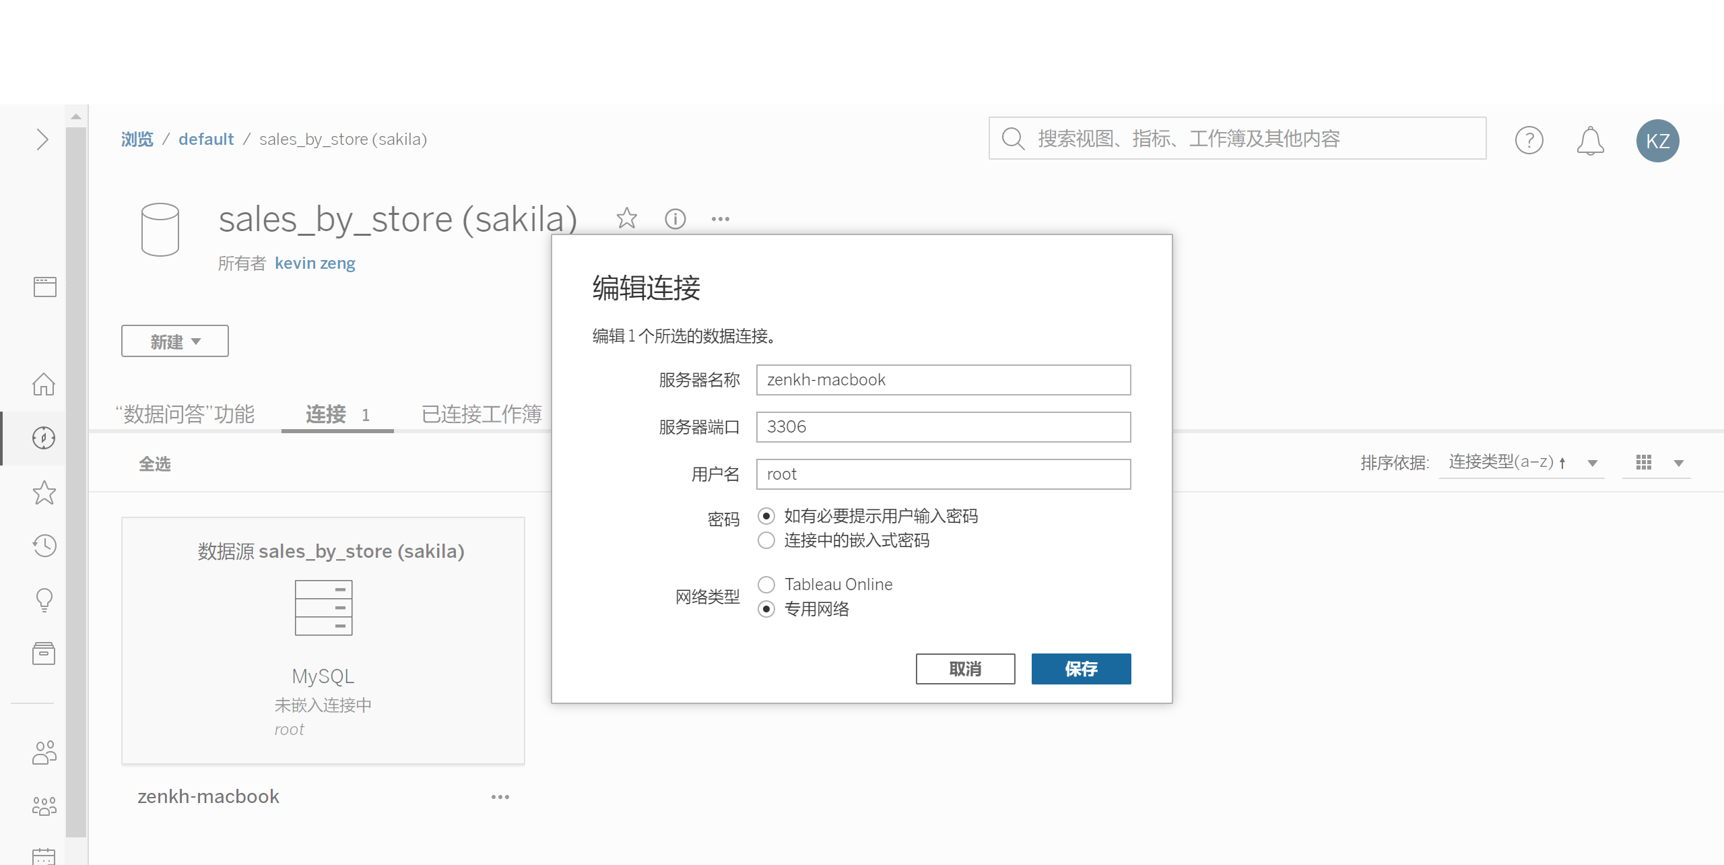
Task: Open the Users icon in sidebar
Action: [44, 752]
